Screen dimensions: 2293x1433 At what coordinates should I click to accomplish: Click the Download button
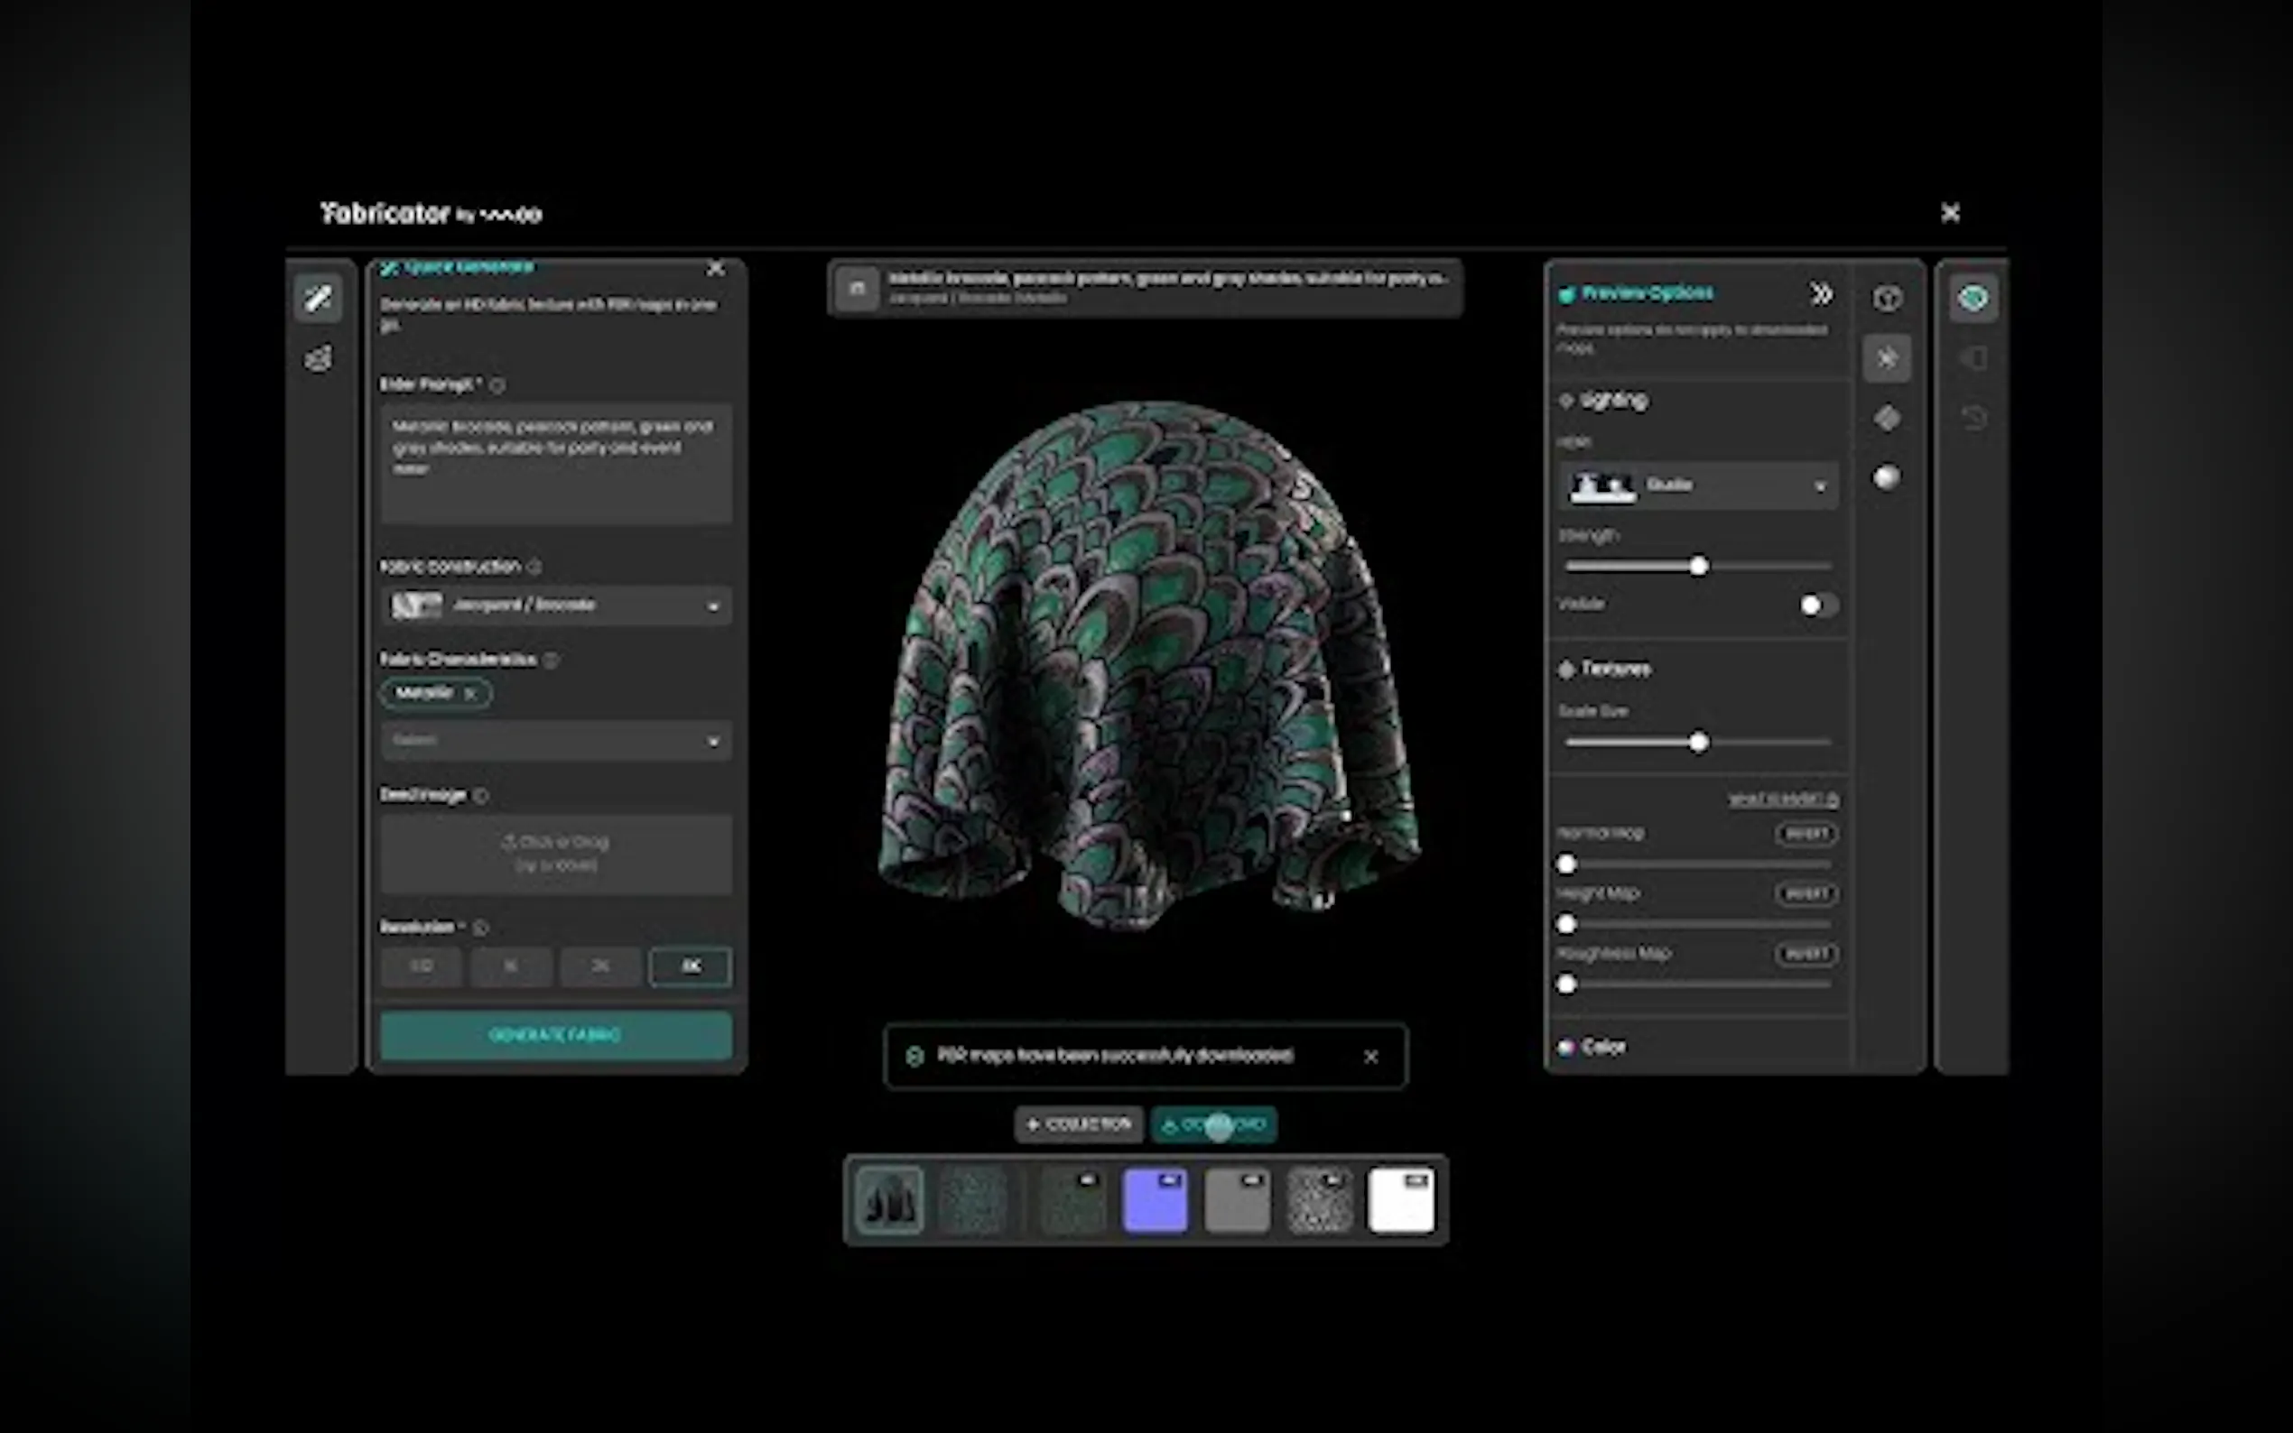[1214, 1125]
